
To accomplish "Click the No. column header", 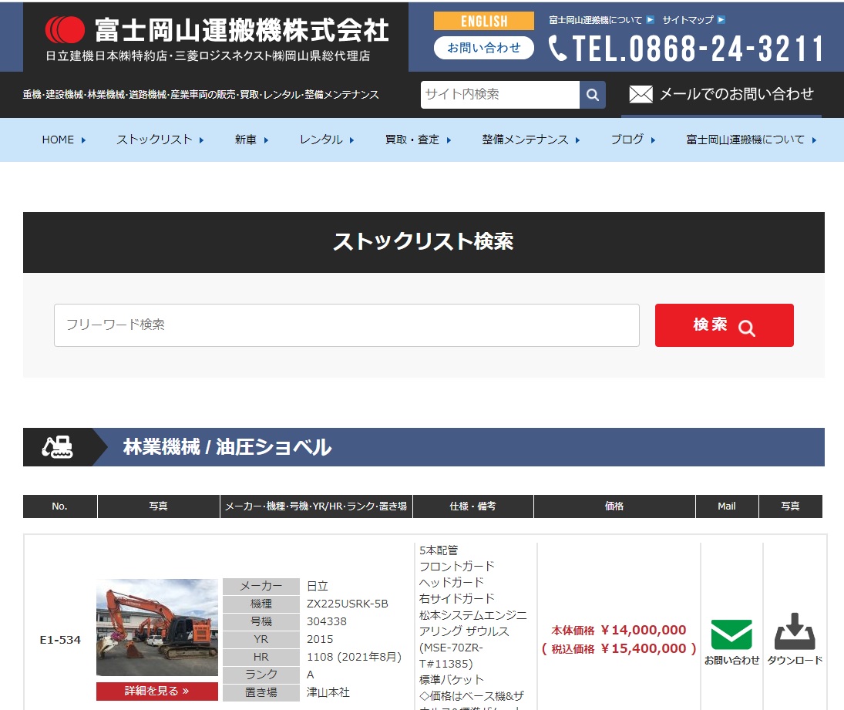I will (60, 506).
